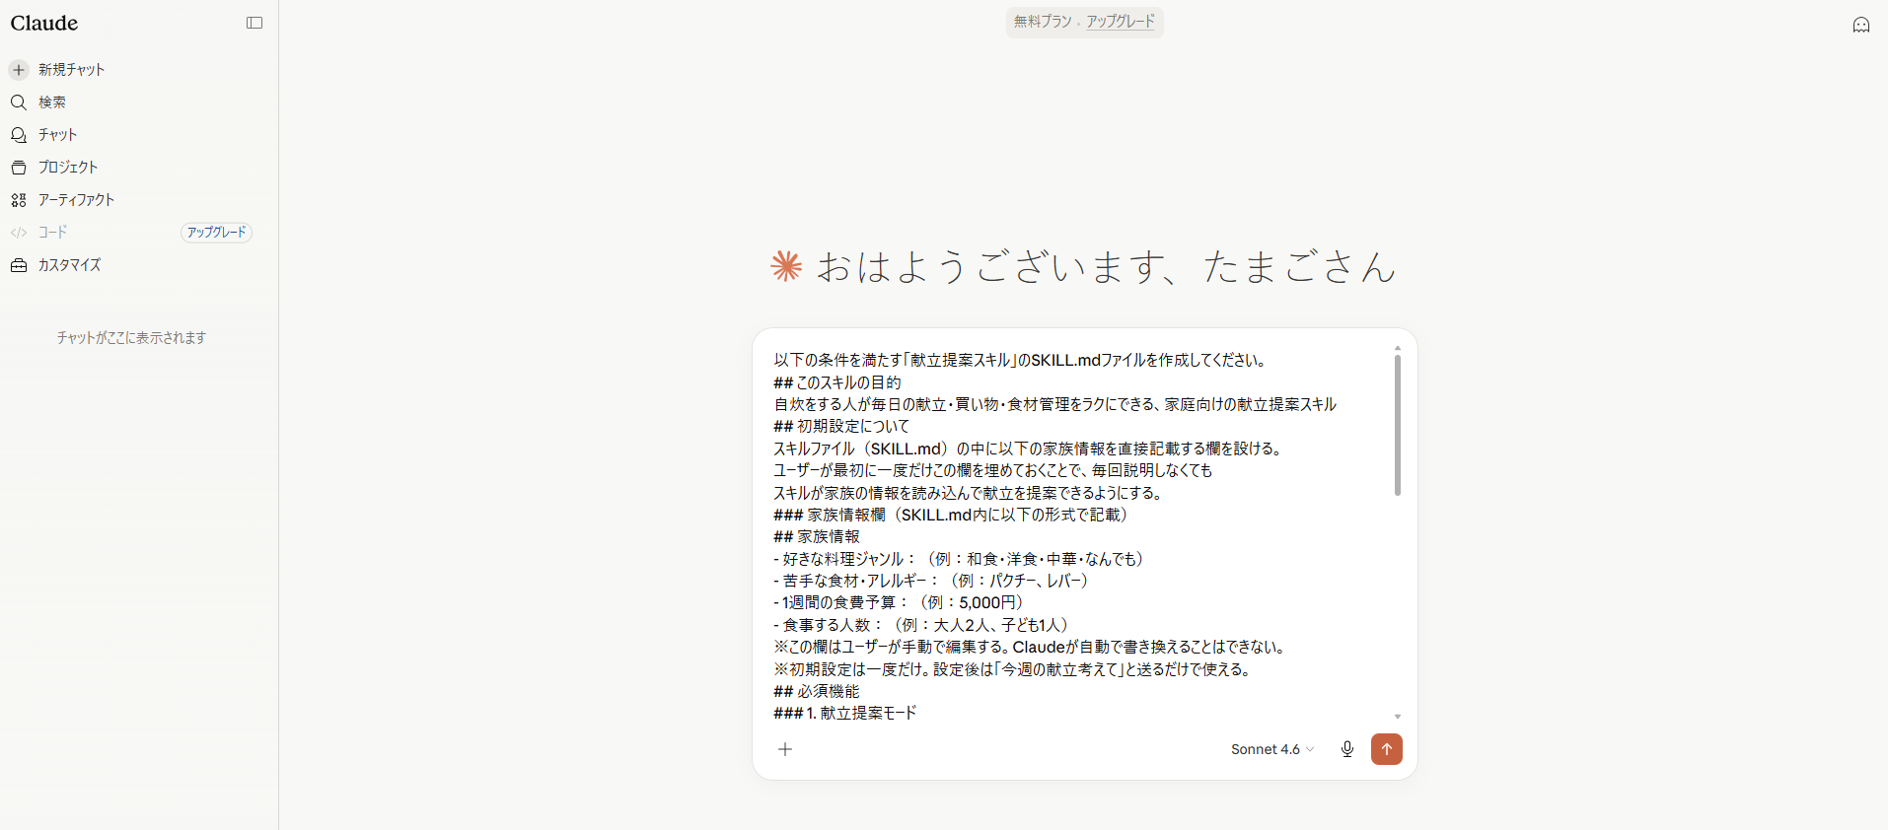Open the チャット list
This screenshot has width=1888, height=830.
[x=57, y=135]
